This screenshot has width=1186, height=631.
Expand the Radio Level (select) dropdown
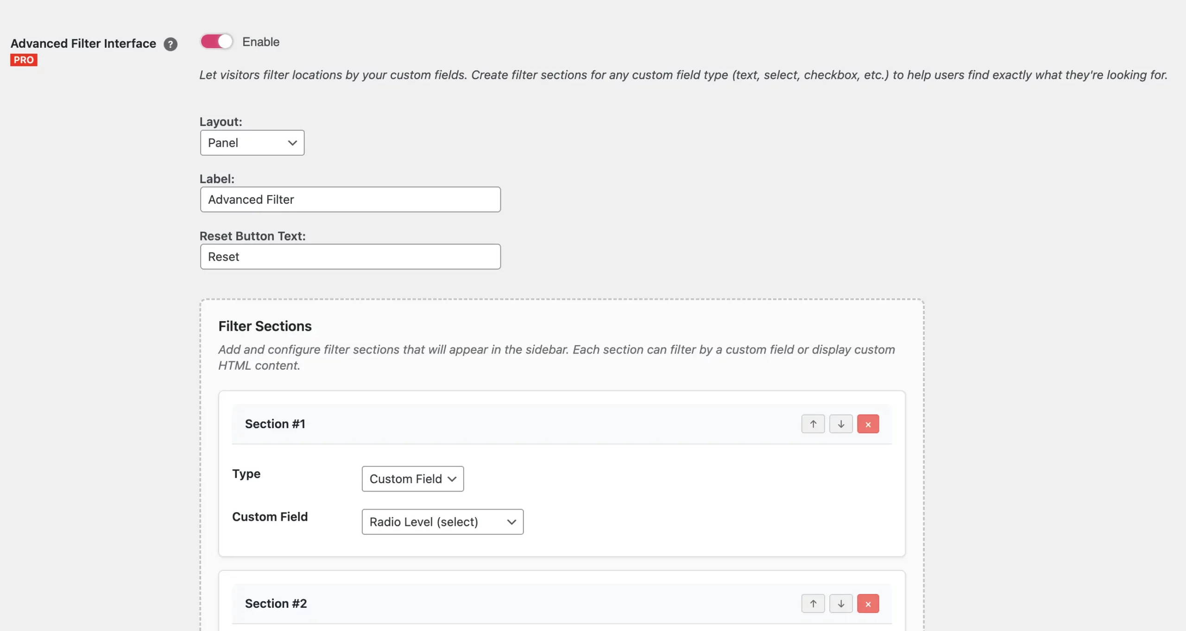(x=442, y=522)
